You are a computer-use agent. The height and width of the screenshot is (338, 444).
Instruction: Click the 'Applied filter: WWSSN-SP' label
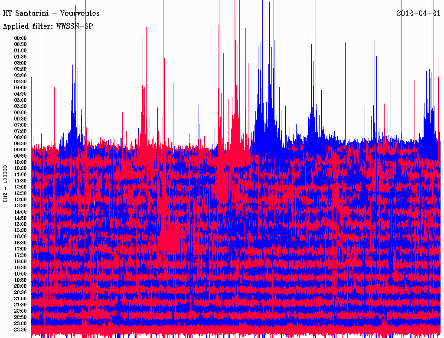coord(48,26)
